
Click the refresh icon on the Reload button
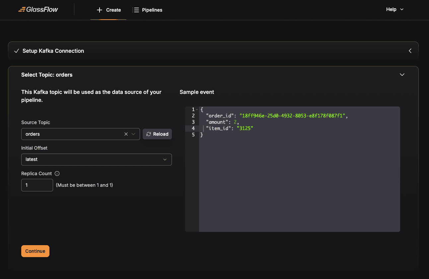[149, 134]
